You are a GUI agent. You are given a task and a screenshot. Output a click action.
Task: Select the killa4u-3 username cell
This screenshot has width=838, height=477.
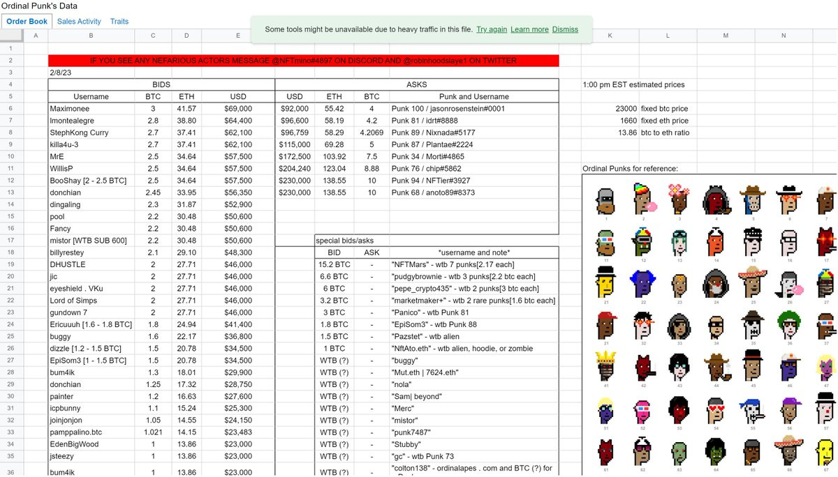click(x=91, y=144)
